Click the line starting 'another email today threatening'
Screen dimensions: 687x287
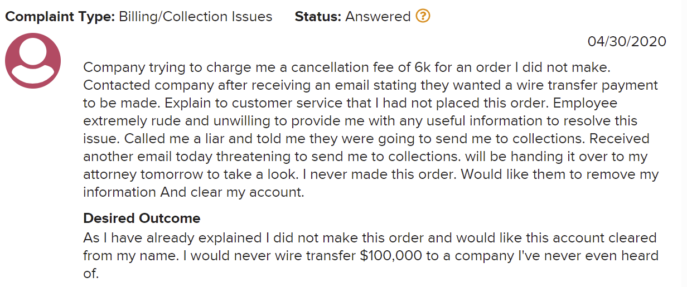point(365,157)
